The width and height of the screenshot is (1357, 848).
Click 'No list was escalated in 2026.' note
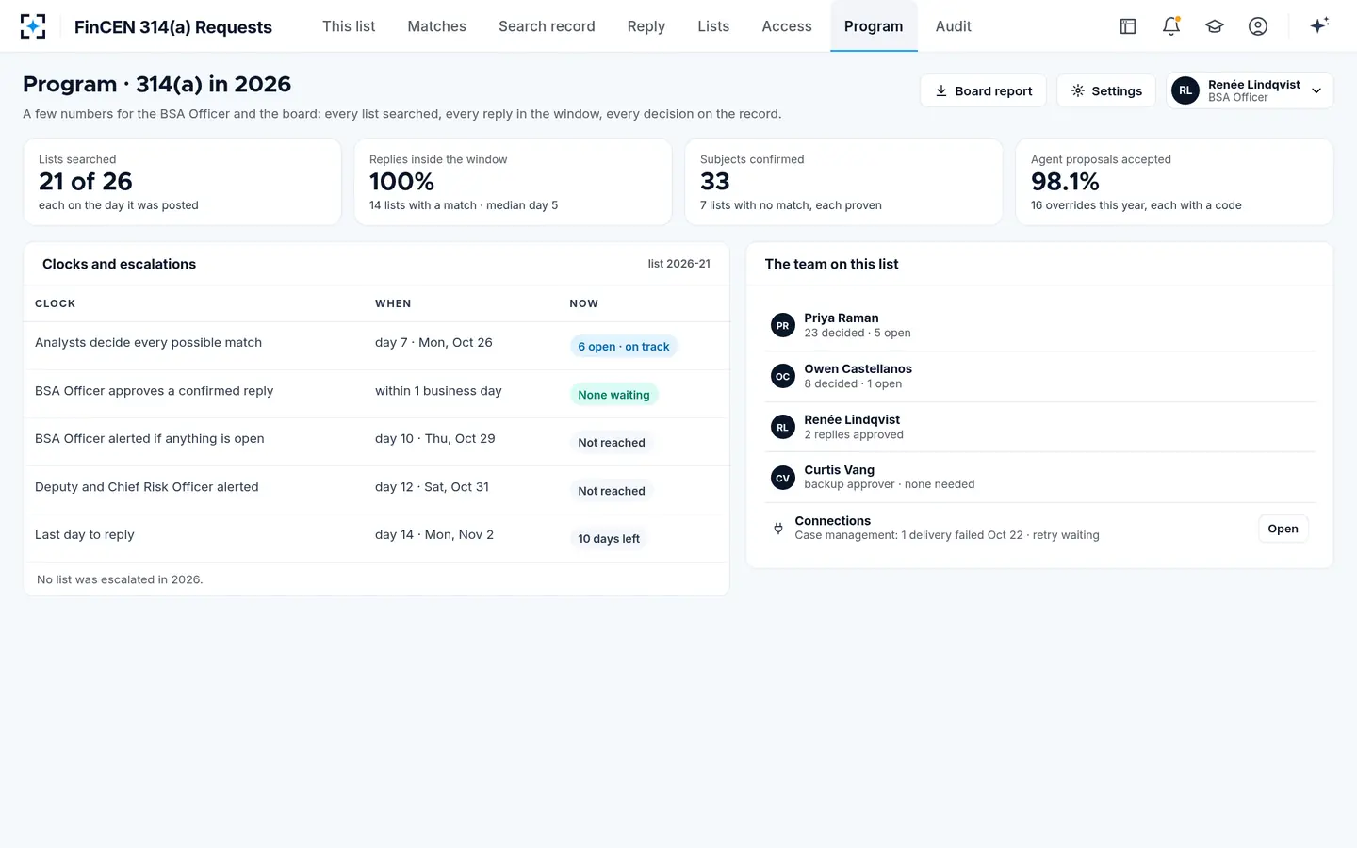[120, 579]
